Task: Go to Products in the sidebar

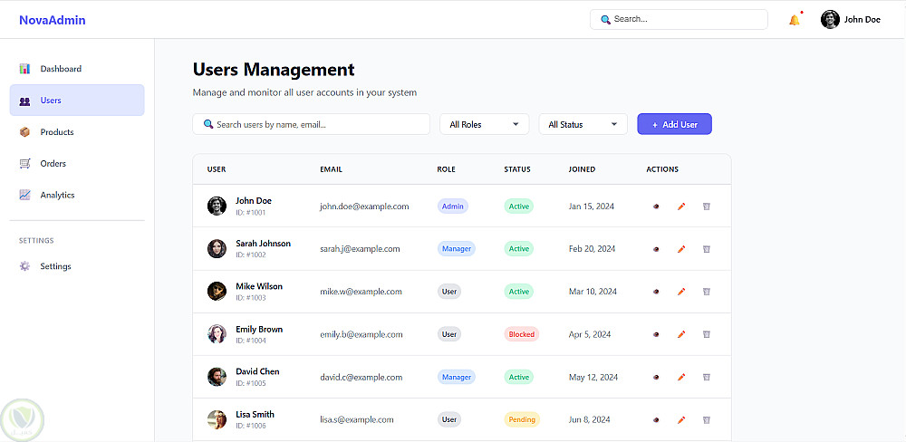Action: coord(57,132)
